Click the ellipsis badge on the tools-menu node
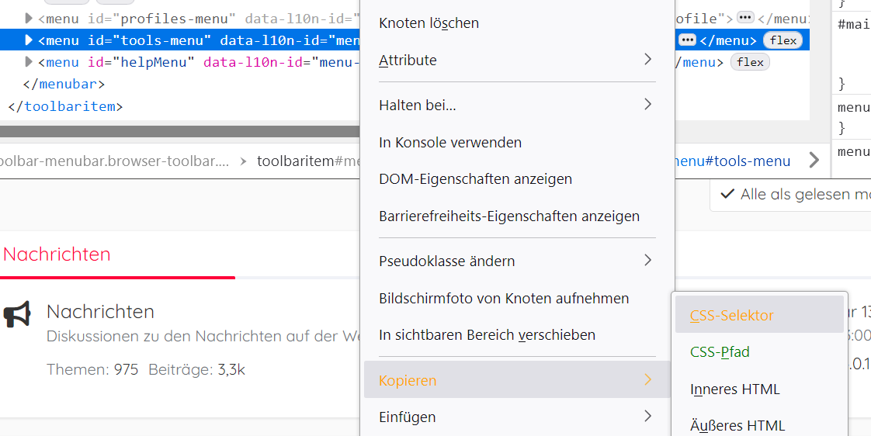The width and height of the screenshot is (871, 436). 687,40
